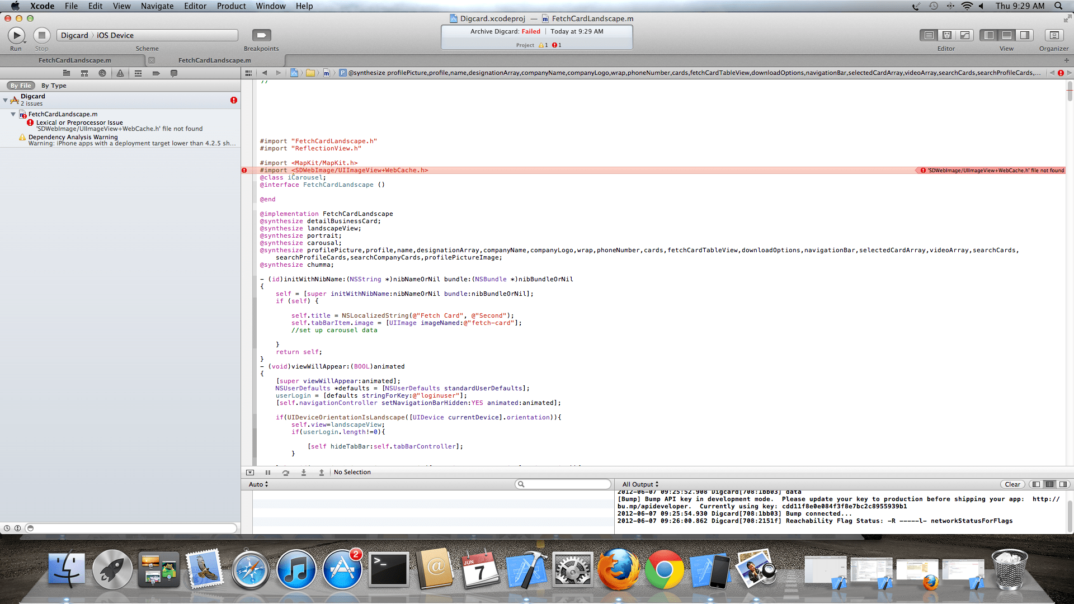The height and width of the screenshot is (604, 1074).
Task: Select the Debug navigator icon
Action: 138,73
